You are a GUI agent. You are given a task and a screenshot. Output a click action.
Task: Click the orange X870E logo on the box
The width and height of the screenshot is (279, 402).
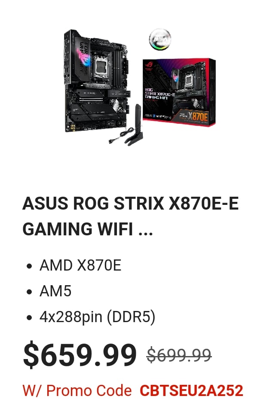pyautogui.click(x=197, y=116)
